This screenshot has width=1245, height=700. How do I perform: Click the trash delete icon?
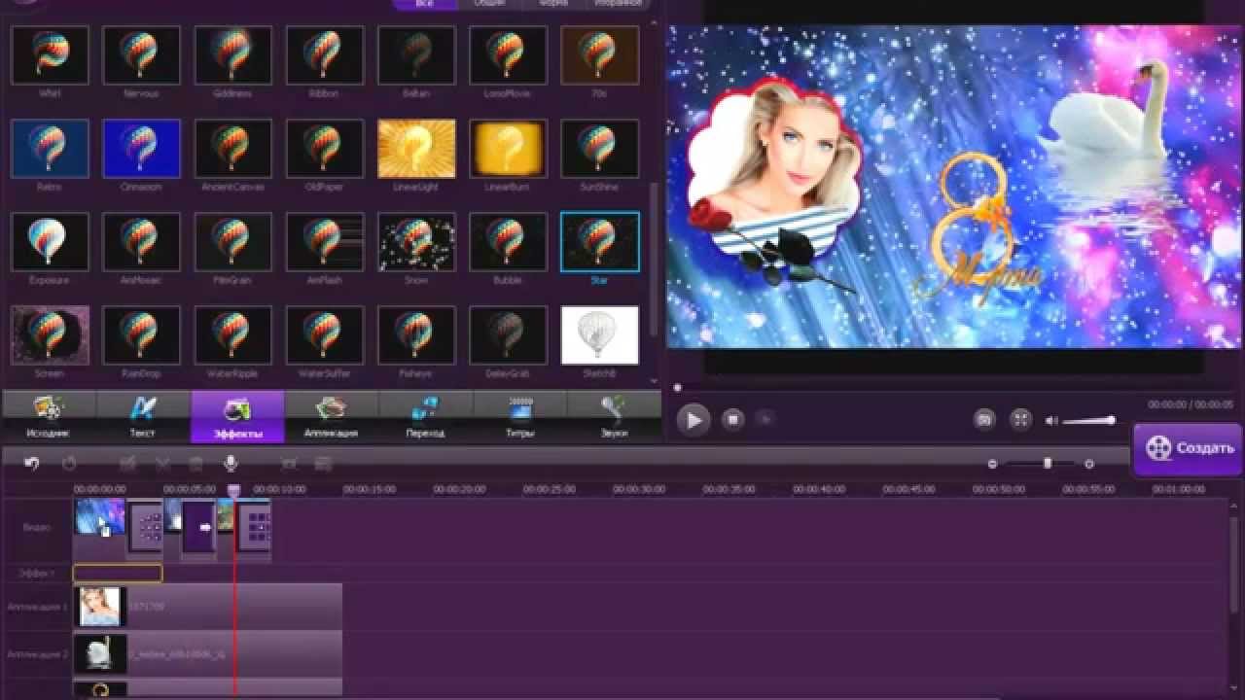click(196, 465)
